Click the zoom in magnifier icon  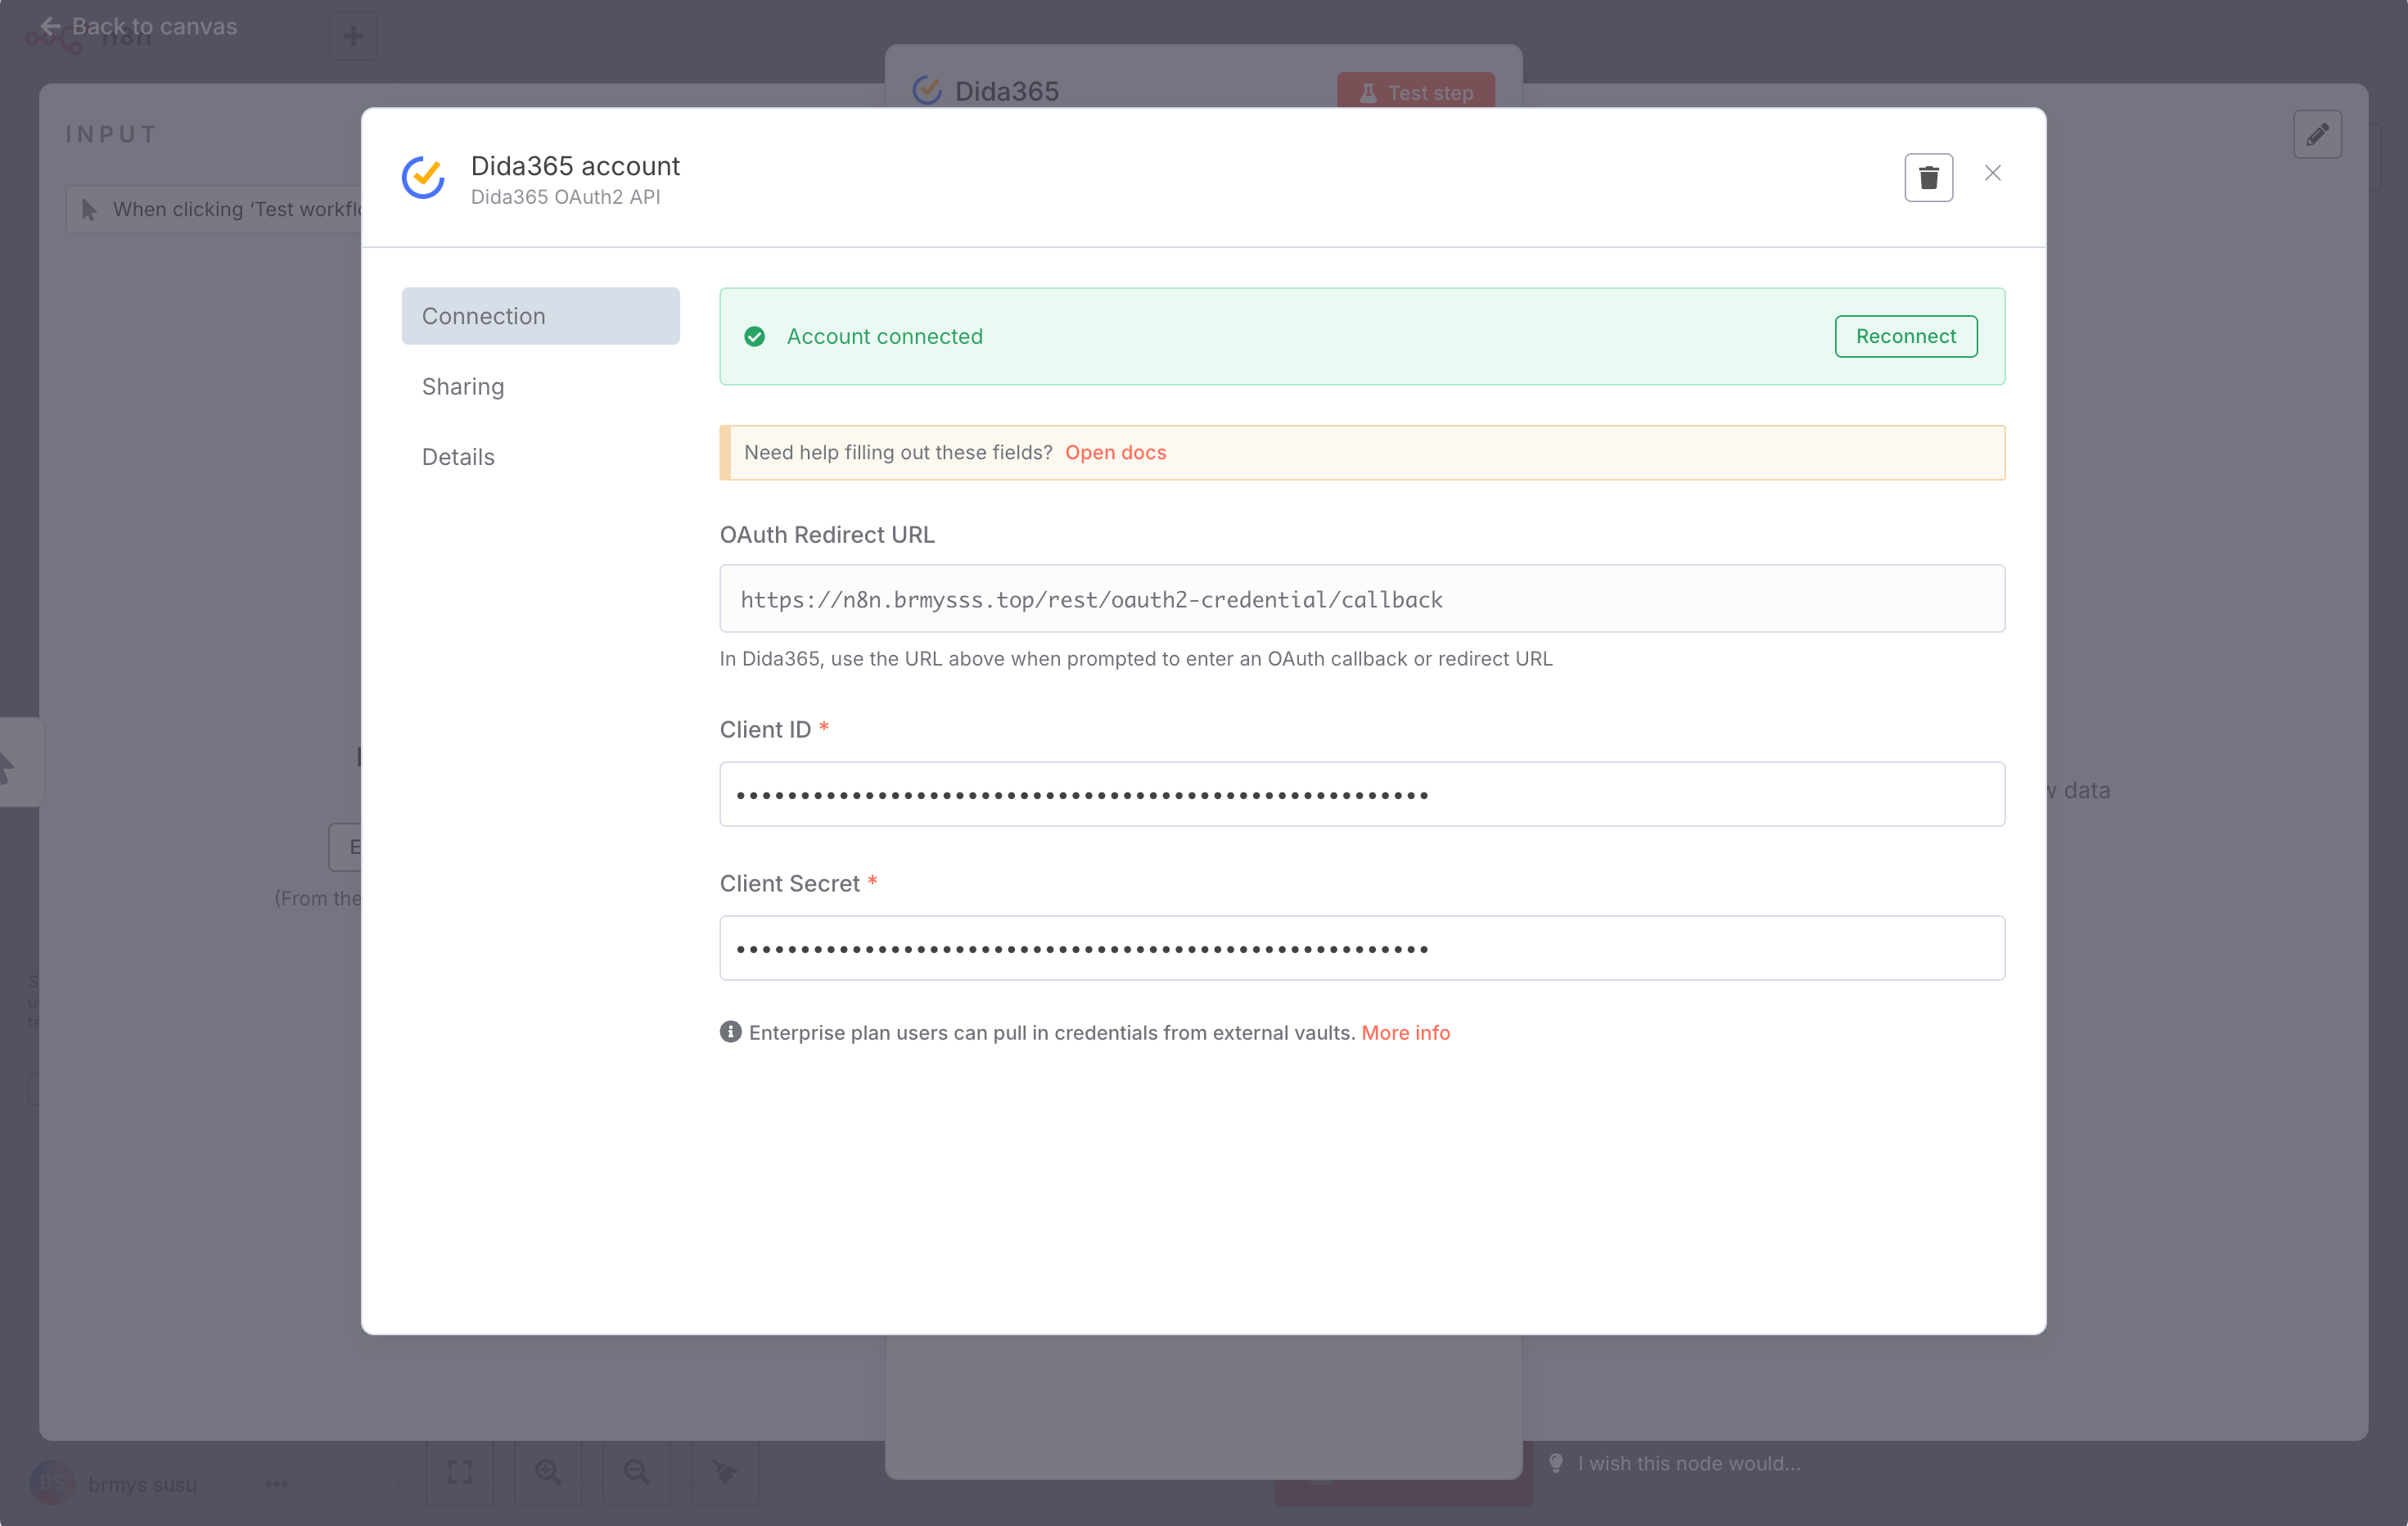(x=548, y=1471)
